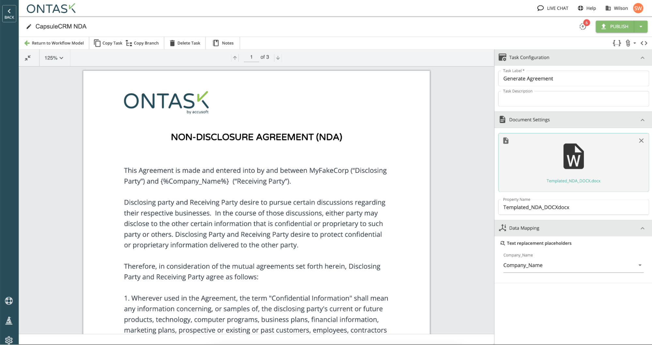Collapse the Task Configuration section

pos(643,58)
